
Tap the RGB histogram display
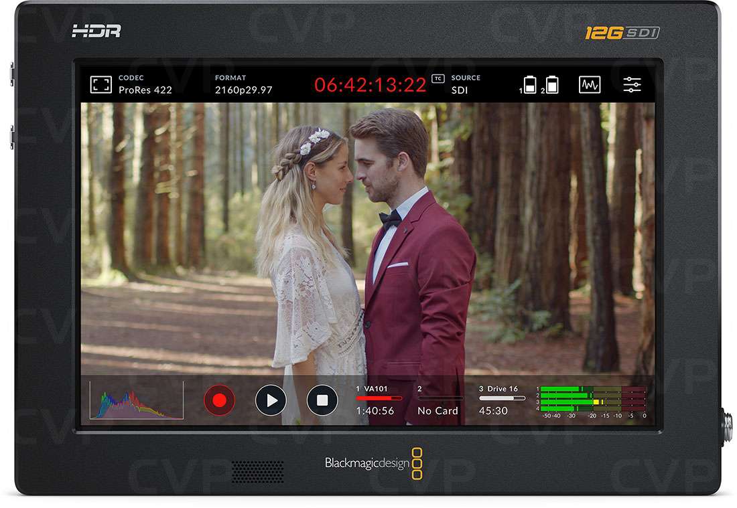137,400
